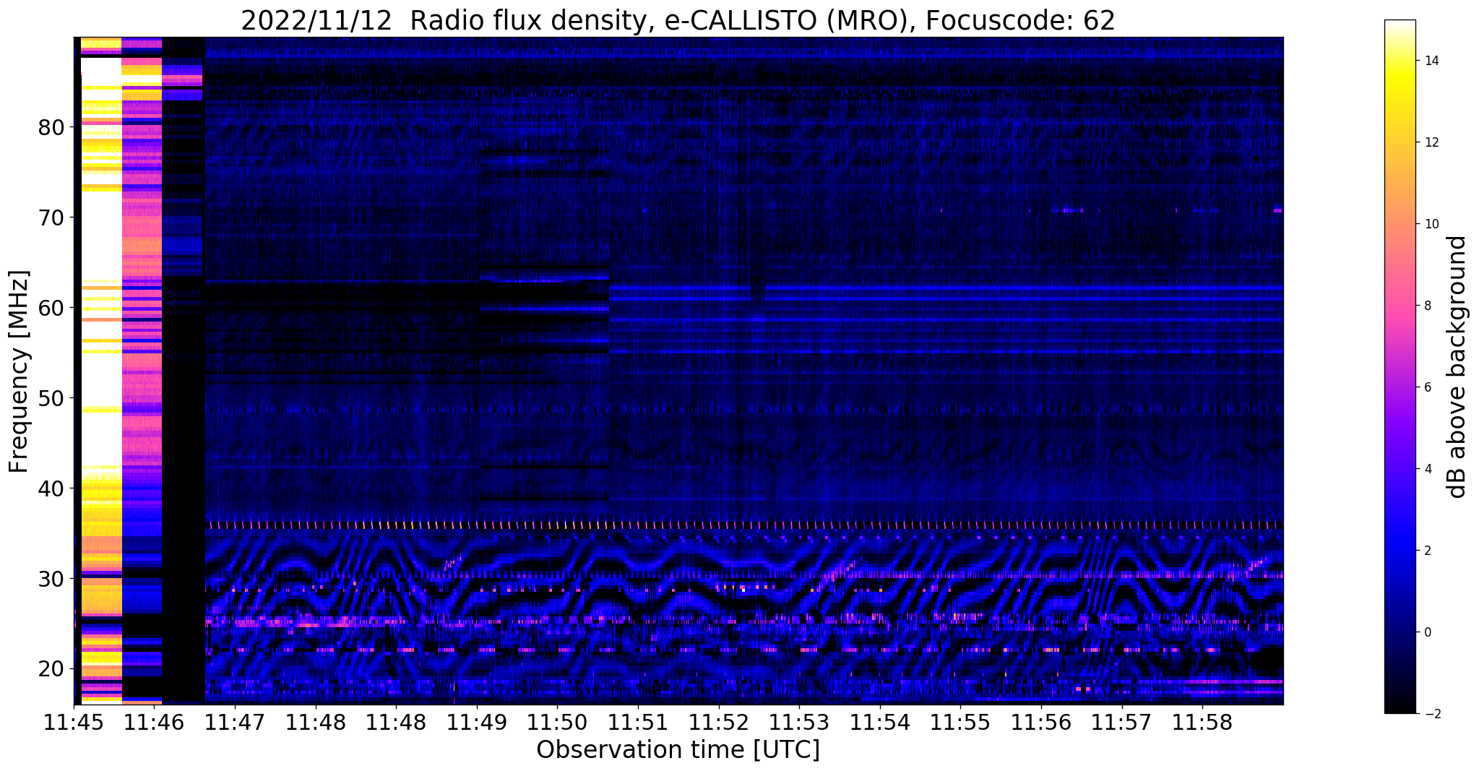Click the 11:57 time tick label
Image resolution: width=1479 pixels, height=771 pixels.
pyautogui.click(x=1121, y=723)
